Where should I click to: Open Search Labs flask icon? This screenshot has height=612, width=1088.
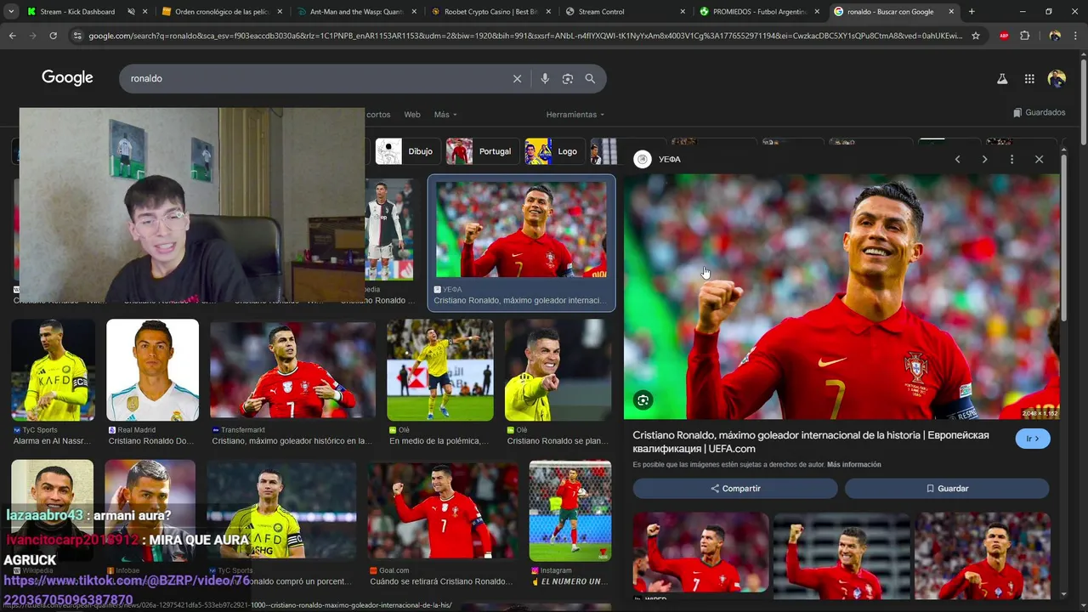[1002, 78]
